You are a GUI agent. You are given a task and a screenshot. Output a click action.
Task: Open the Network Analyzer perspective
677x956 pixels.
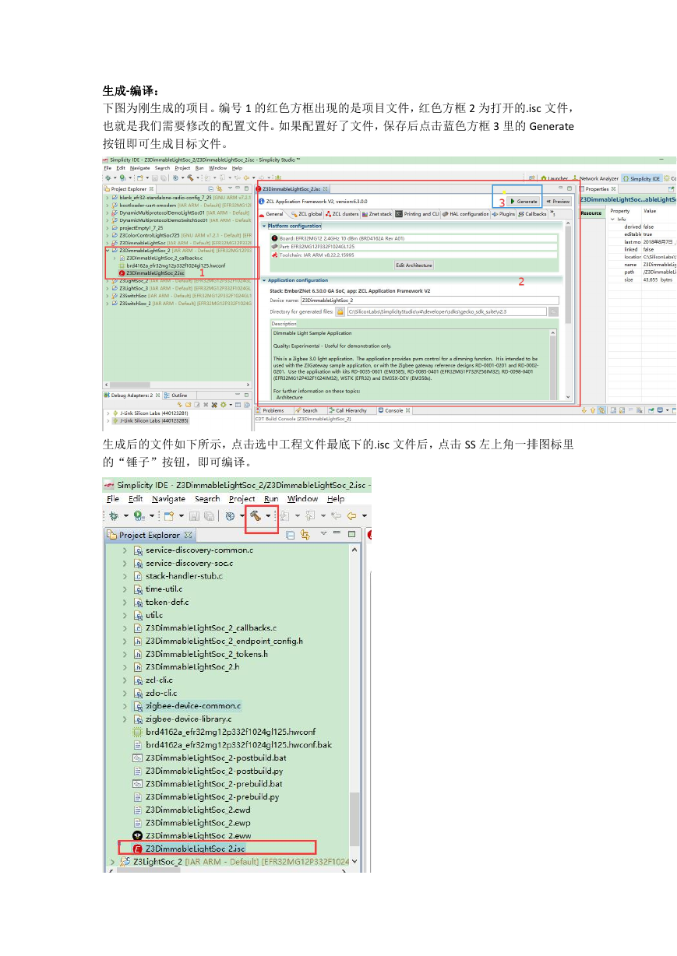(x=596, y=178)
